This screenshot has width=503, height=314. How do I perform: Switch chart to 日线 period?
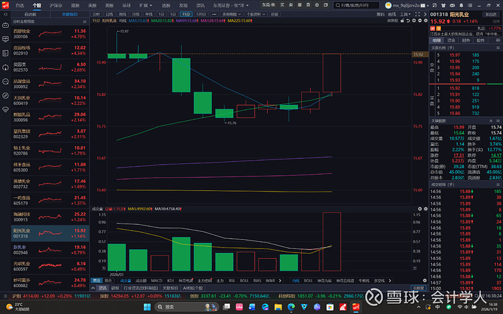tap(109, 13)
